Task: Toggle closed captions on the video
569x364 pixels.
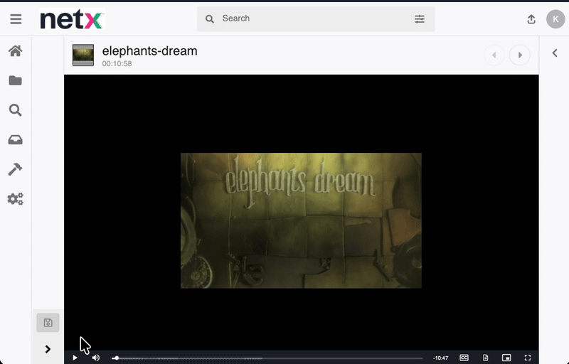Action: [464, 358]
